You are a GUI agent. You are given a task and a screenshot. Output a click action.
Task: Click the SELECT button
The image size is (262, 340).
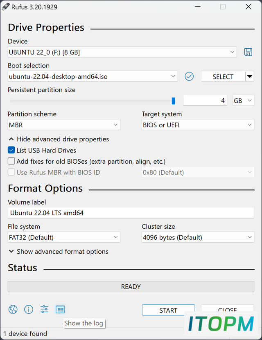point(223,77)
